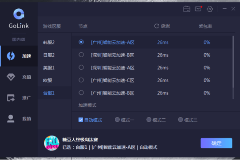Refresh latency with the 延迟 refresh icon
Viewport: 240px width, 160px height.
point(156,26)
